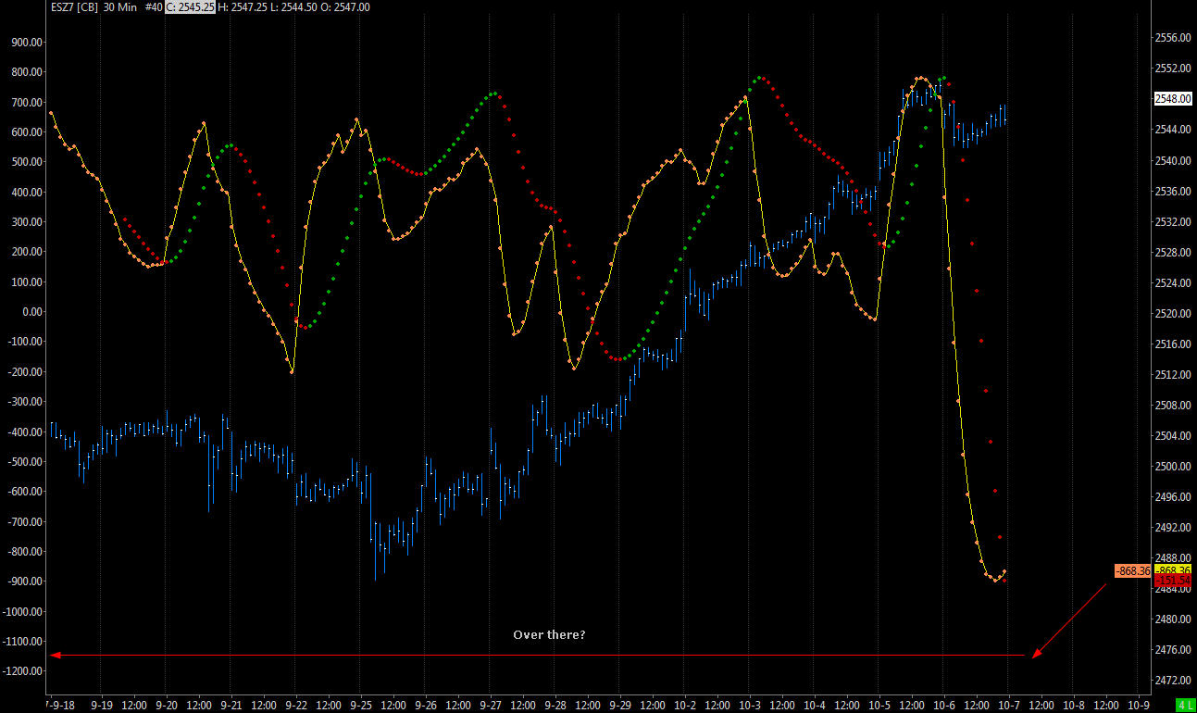Click -800.00 on the left scale
Viewport: 1197px width, 713px height.
pyautogui.click(x=25, y=551)
